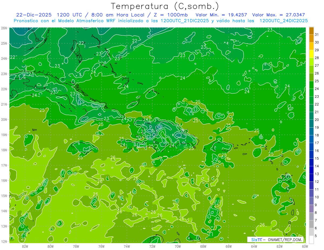Click the '20N' latitude axis label

pyautogui.click(x=4, y=119)
